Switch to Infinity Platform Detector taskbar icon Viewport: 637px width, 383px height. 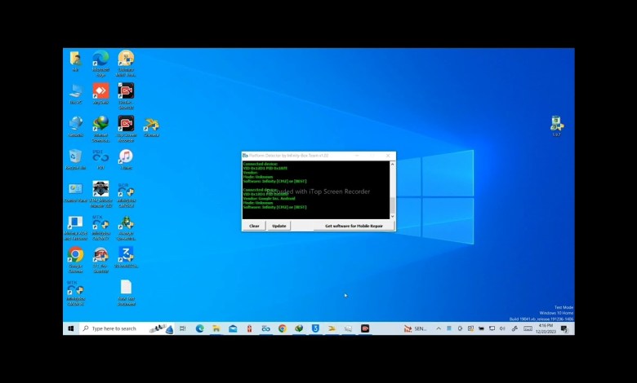point(265,328)
